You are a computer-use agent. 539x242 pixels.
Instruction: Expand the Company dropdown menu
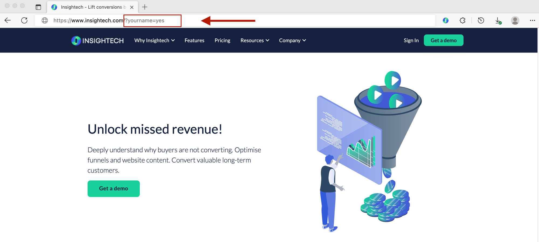point(292,40)
